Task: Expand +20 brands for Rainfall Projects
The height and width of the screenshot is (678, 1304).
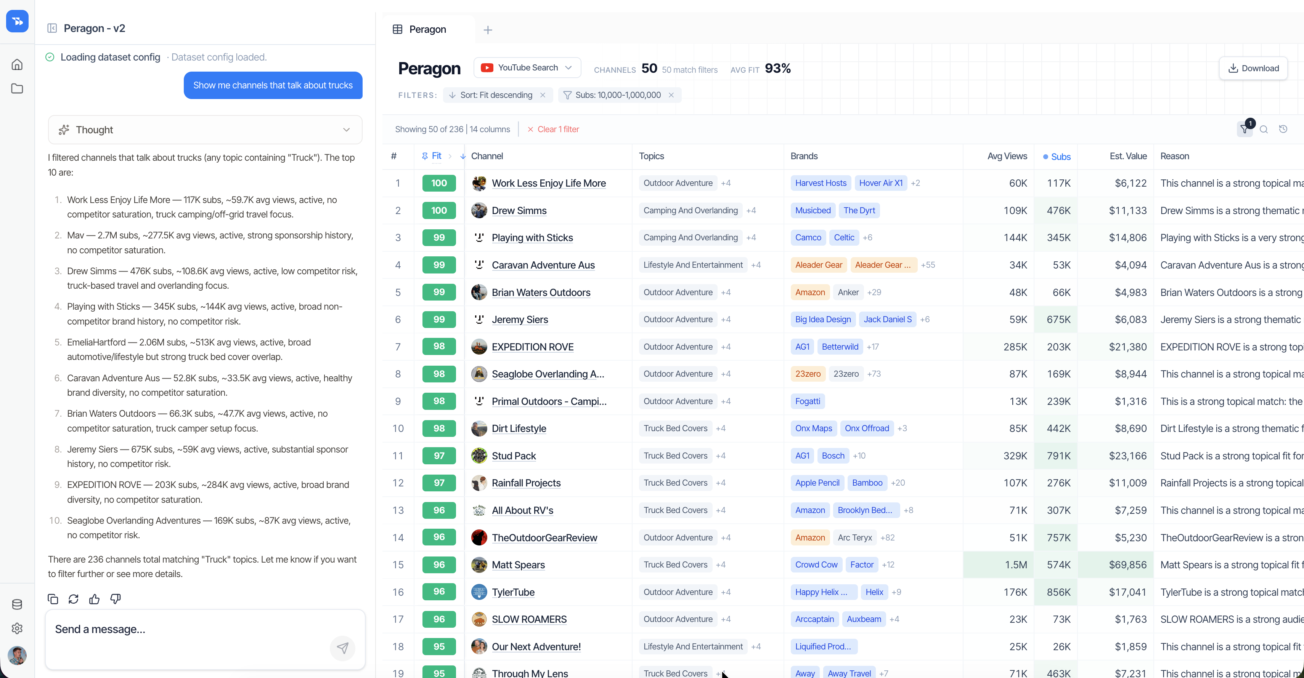Action: [898, 483]
